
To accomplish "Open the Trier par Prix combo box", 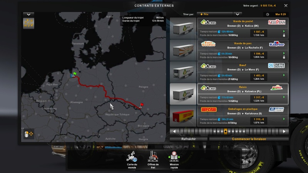I will [215, 14].
